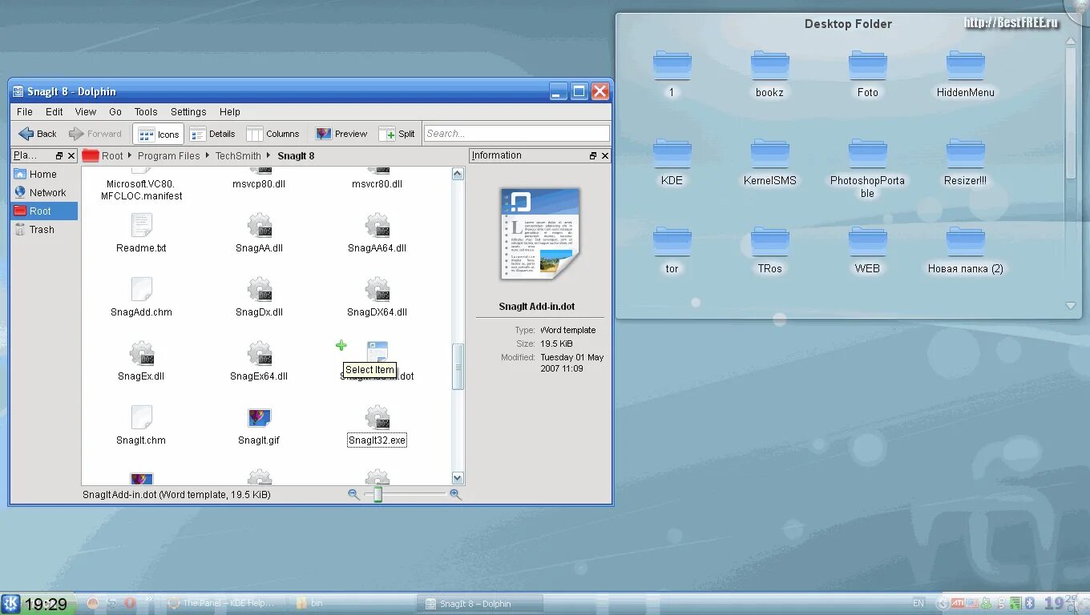1090x615 pixels.
Task: Open the Tools menu
Action: click(146, 112)
